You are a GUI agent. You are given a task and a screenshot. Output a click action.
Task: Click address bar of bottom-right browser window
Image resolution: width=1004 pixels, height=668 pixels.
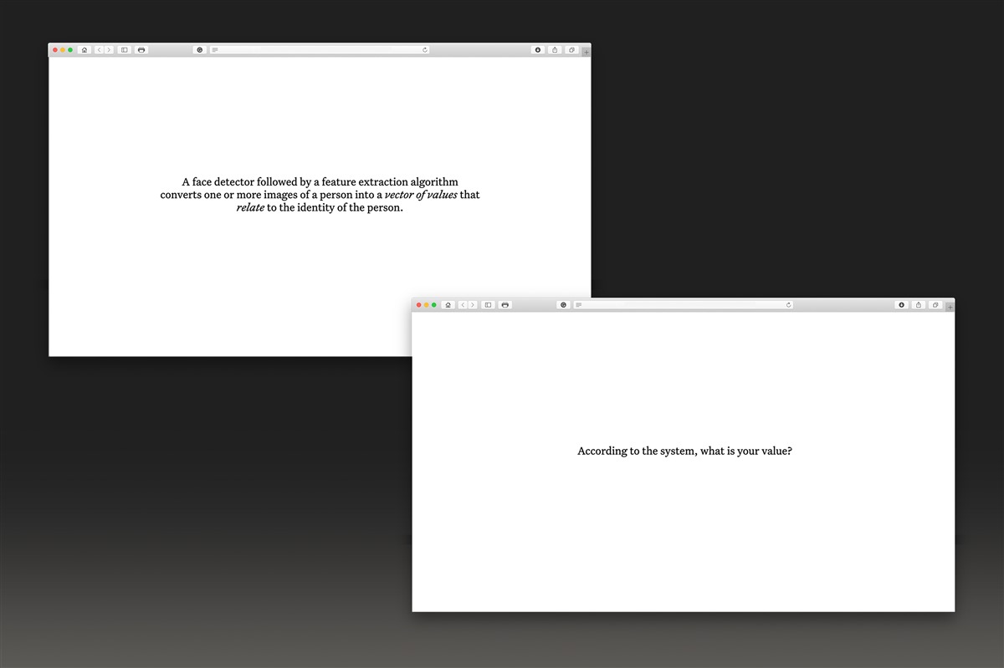(x=684, y=305)
